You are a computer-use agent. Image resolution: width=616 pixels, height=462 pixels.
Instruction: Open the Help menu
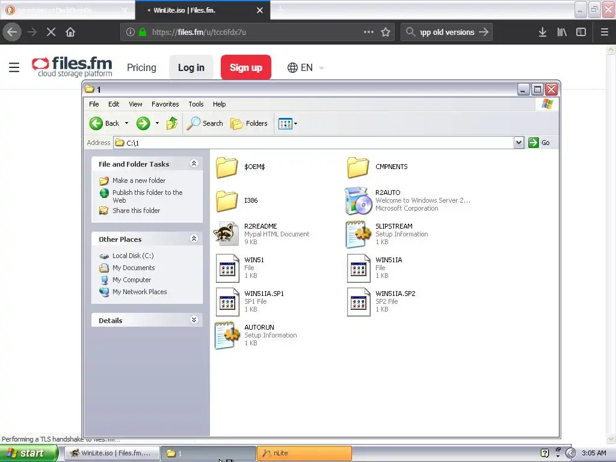219,104
